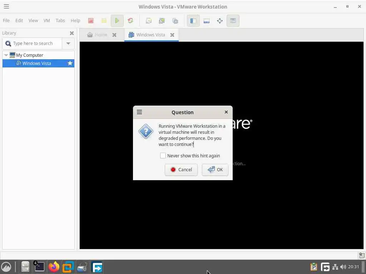Screen dimensions: 366x274
Task: Click the 'Library' panel heading
Action: 9,33
